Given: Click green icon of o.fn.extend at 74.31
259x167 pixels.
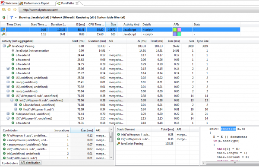Looking at the screenshot, I should (13, 123).
